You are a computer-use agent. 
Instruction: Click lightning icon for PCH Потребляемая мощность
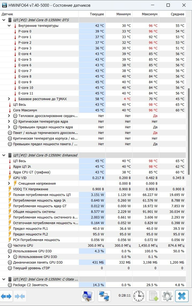[x=10, y=240]
